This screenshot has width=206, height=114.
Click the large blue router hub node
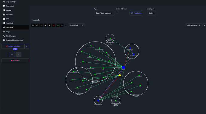pos(123,67)
